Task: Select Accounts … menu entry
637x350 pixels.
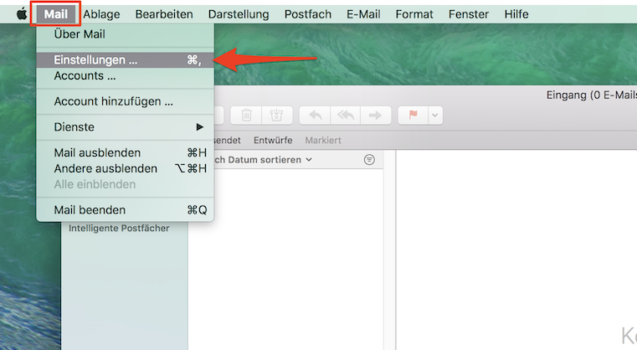Action: click(125, 75)
